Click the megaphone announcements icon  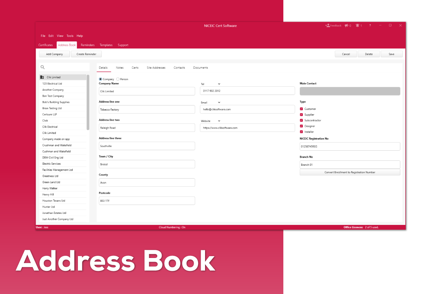(346, 26)
